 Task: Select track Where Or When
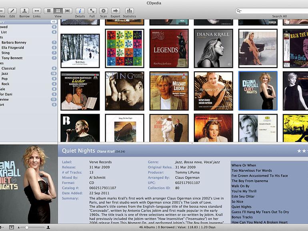coord(244,165)
